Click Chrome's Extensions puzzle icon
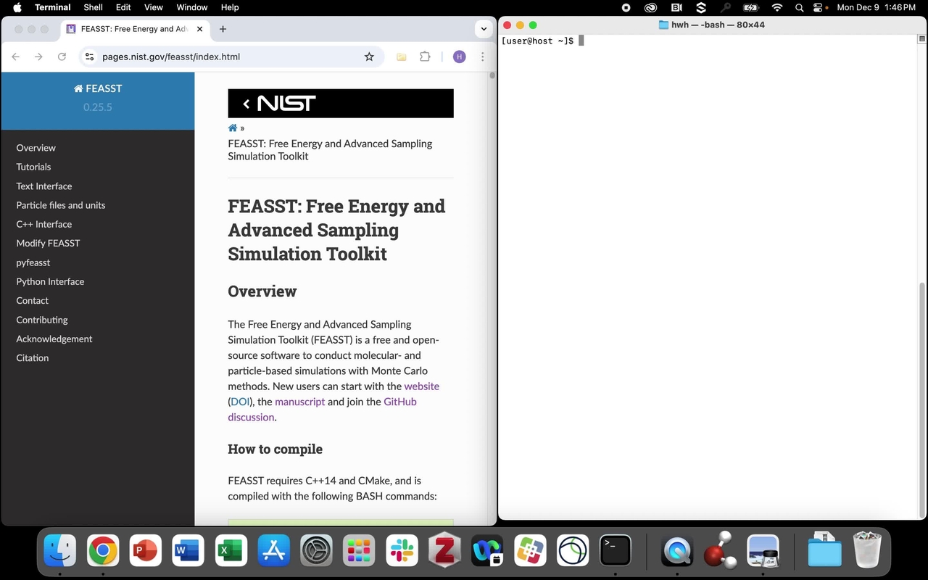 425,57
